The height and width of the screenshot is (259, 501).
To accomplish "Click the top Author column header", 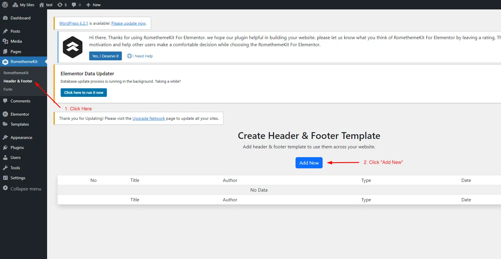I will click(230, 180).
